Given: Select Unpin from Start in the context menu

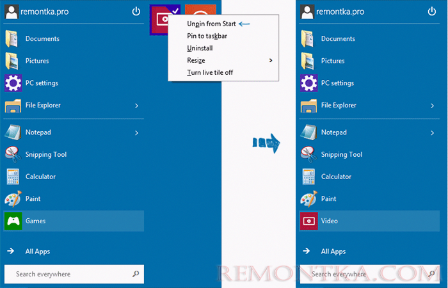Looking at the screenshot, I should (x=211, y=24).
